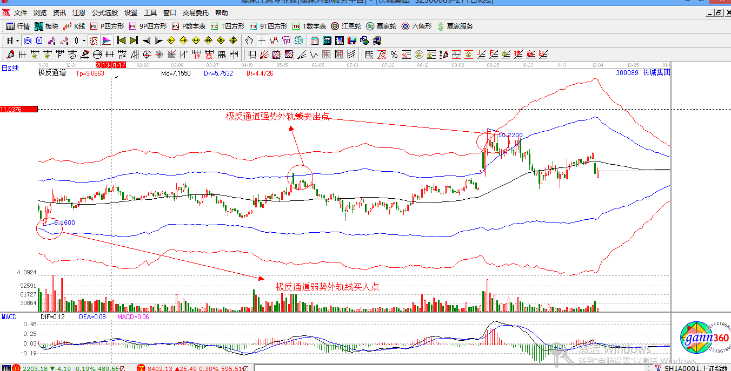Expand the candlestick style dropdown arrow
The image size is (731, 371).
84,41
